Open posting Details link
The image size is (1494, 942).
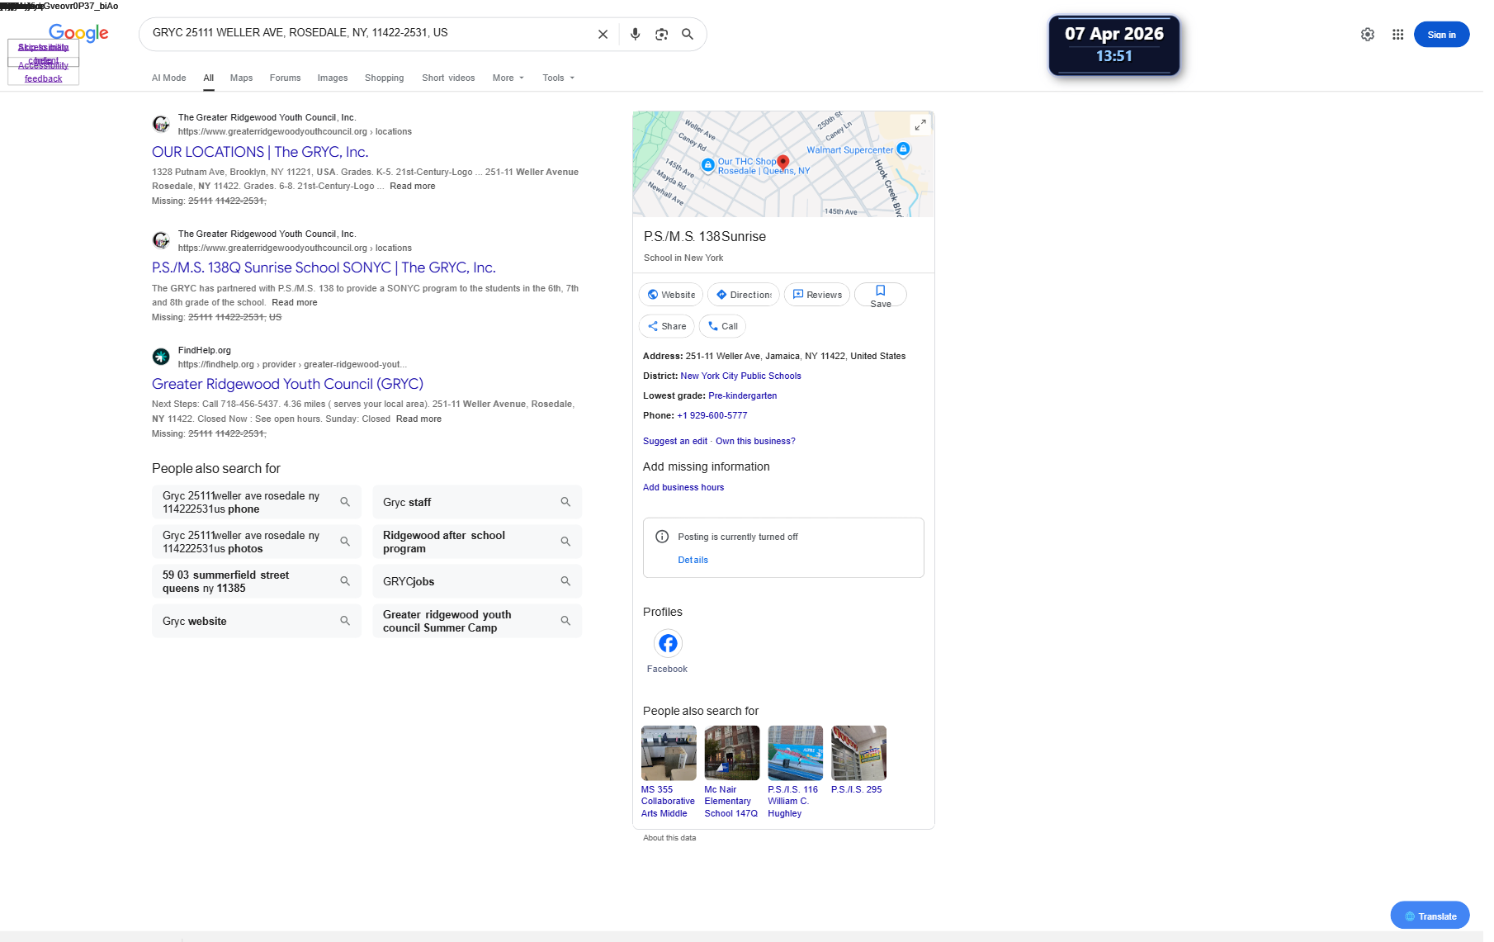click(x=693, y=561)
